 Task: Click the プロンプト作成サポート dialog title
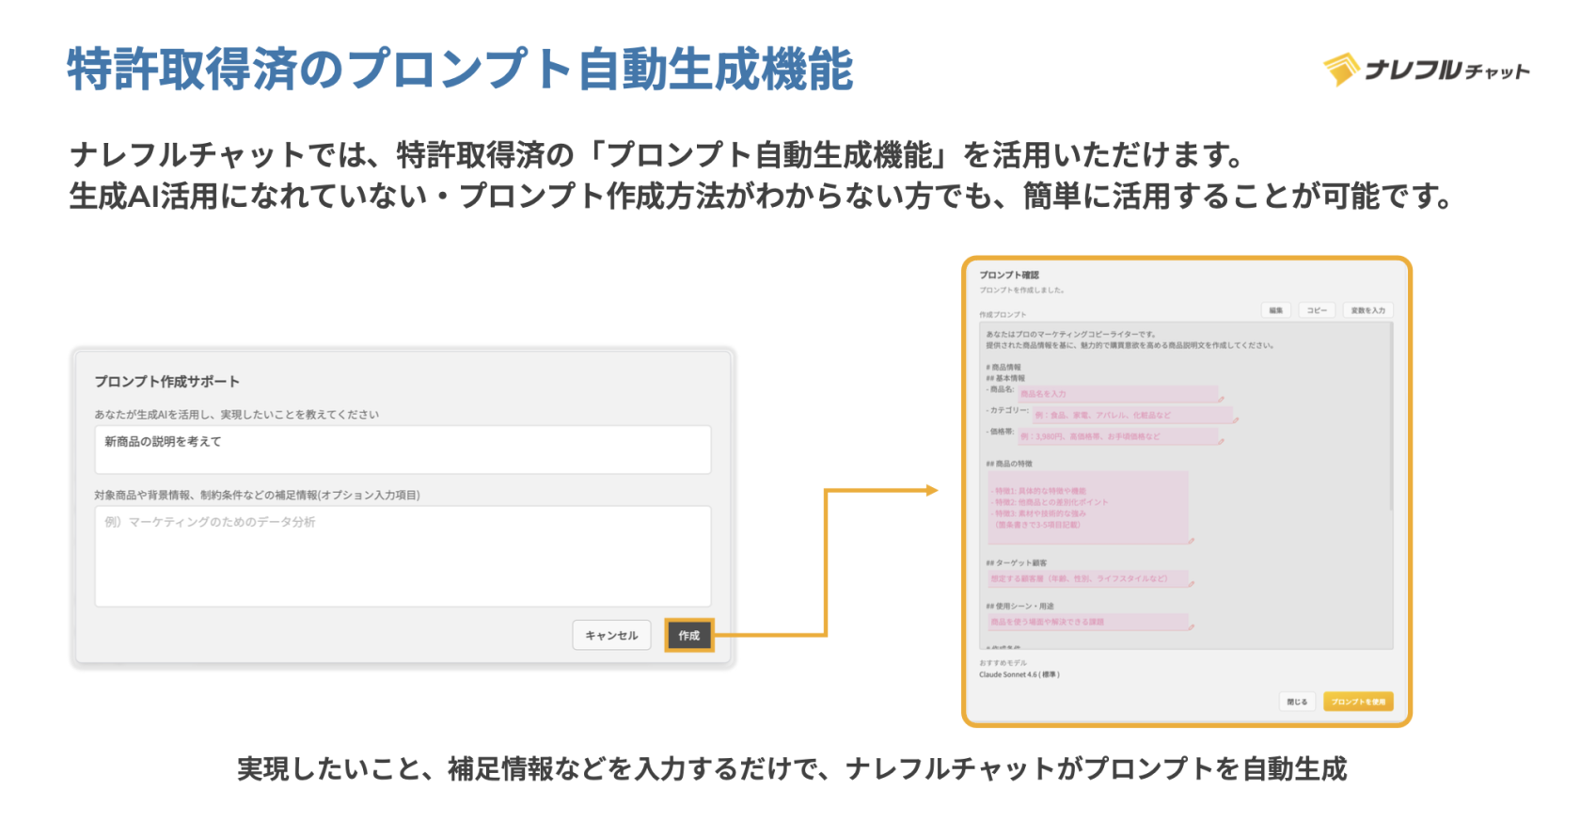tap(166, 382)
